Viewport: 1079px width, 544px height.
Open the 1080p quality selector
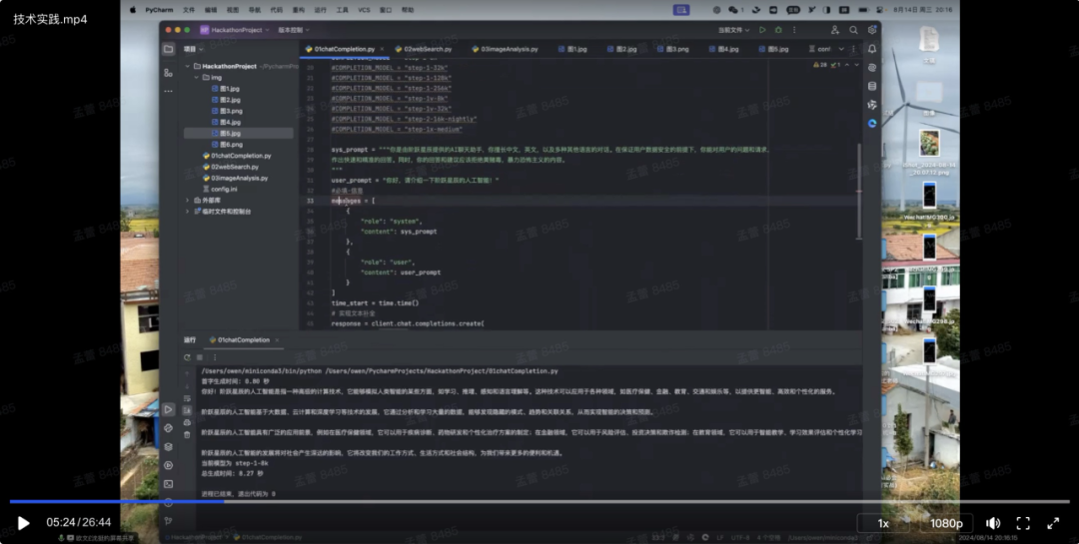tap(946, 523)
